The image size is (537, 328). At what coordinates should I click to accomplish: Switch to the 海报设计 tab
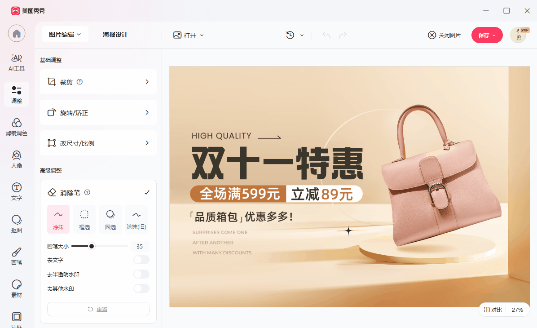pos(115,35)
